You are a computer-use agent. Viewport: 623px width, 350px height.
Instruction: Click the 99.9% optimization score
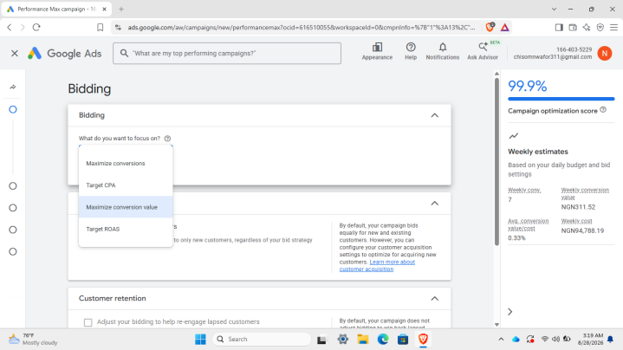[x=527, y=87]
